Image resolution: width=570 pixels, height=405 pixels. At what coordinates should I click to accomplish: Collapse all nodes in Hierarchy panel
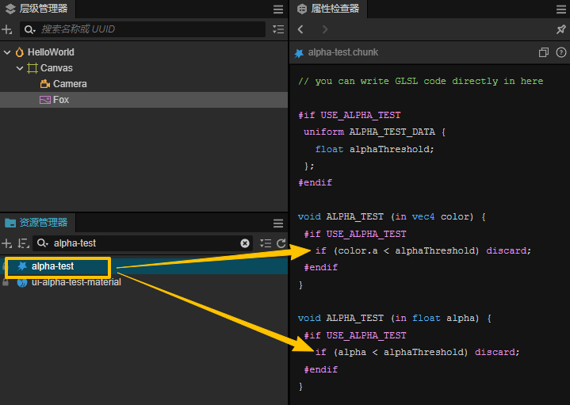tap(278, 29)
